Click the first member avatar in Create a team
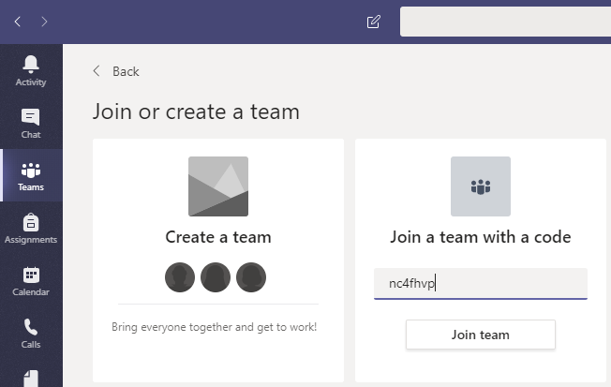 click(180, 277)
